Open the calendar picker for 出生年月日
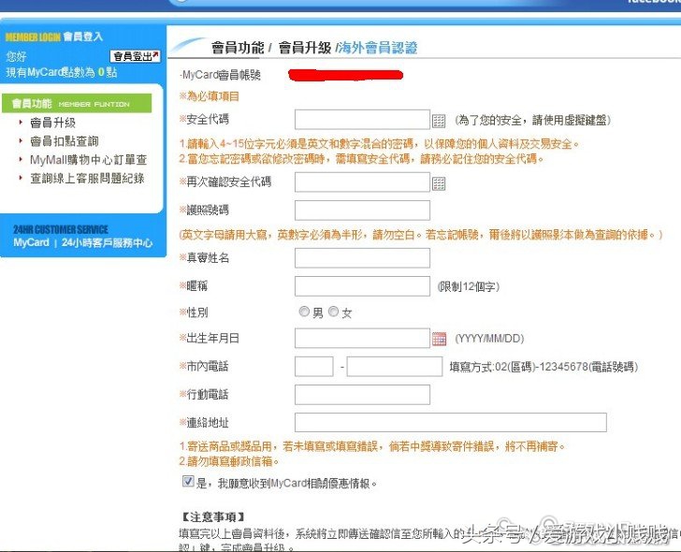Viewport: 681px width, 552px height. pos(439,339)
